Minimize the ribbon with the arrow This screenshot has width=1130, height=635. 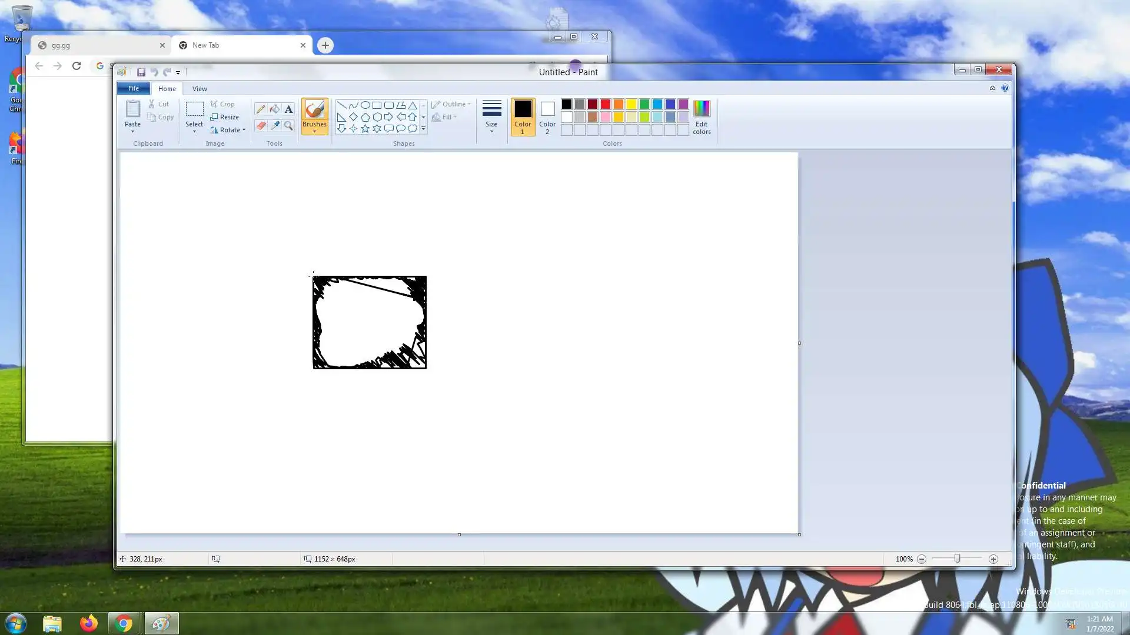[x=992, y=88]
